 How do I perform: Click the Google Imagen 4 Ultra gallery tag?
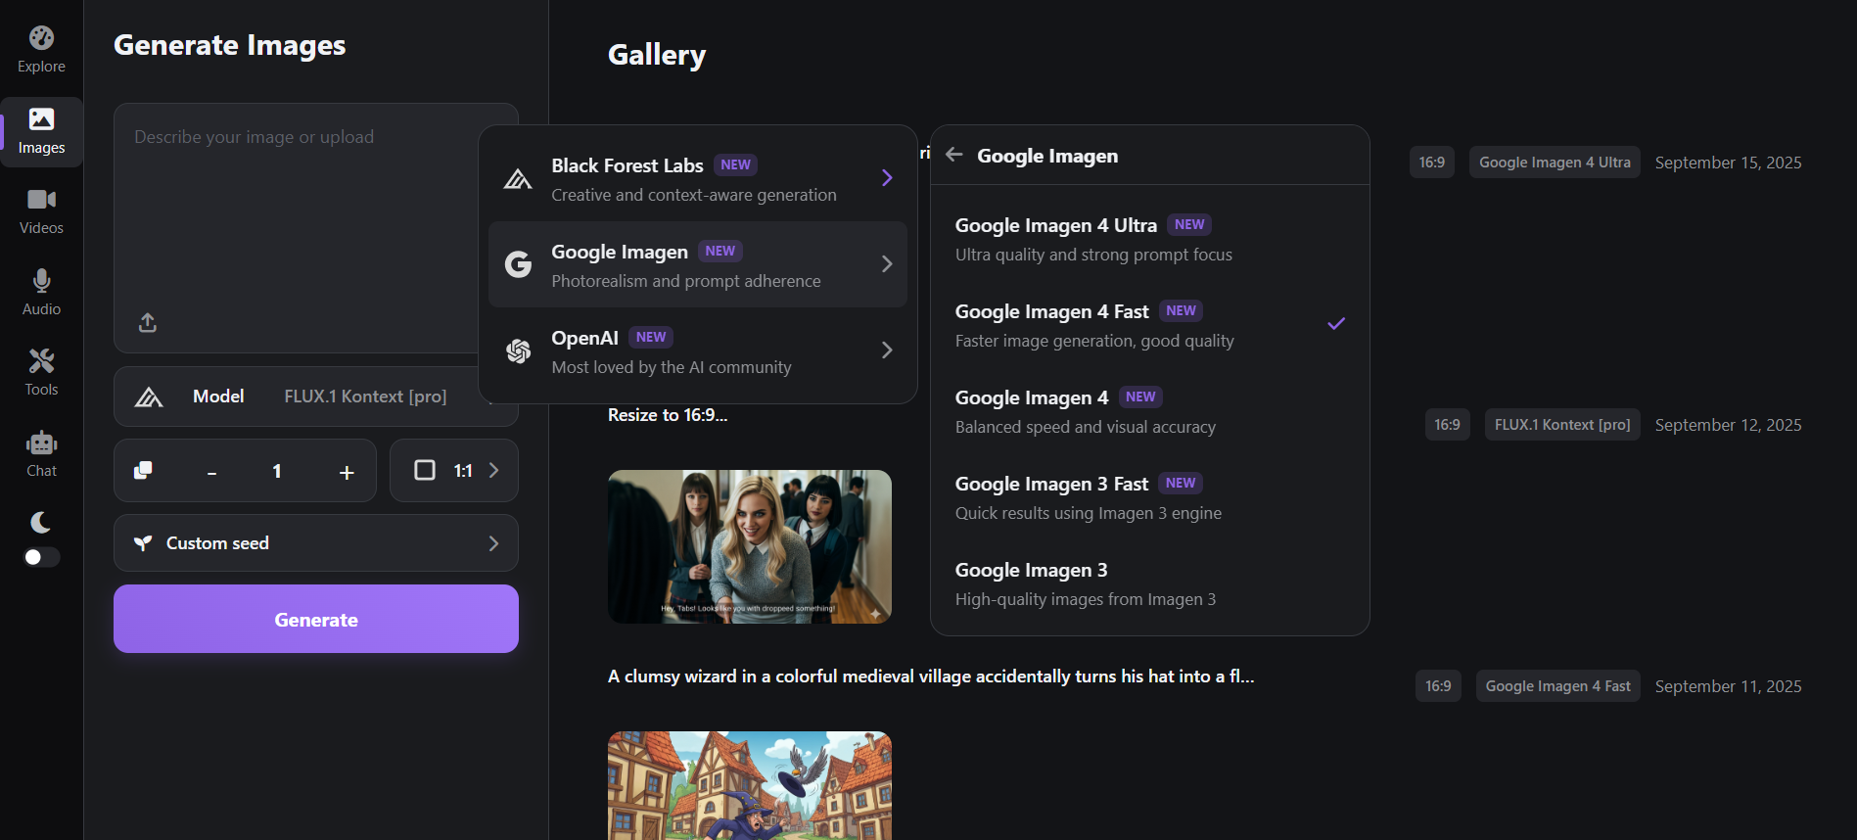click(x=1555, y=163)
